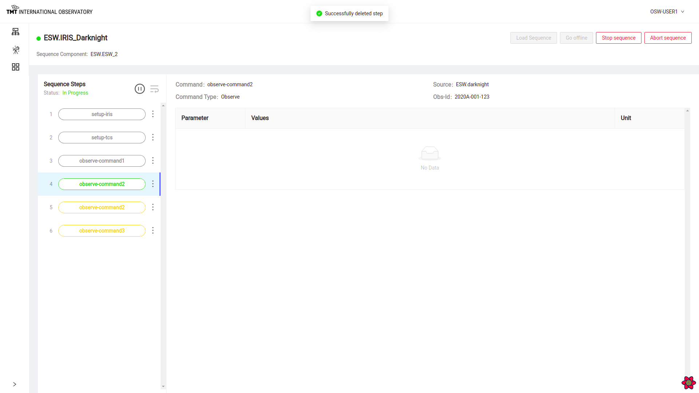Click observe-command1 step 3 in list
This screenshot has height=393, width=699.
(102, 161)
